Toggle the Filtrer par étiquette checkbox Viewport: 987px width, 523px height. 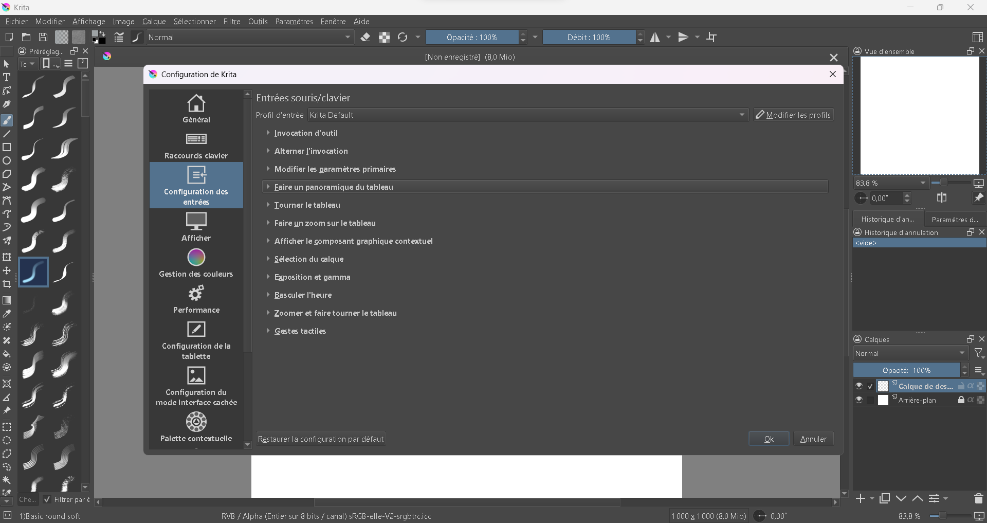[x=47, y=499]
